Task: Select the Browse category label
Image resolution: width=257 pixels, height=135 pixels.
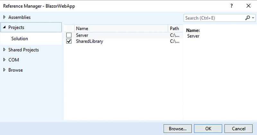Action: [15, 70]
